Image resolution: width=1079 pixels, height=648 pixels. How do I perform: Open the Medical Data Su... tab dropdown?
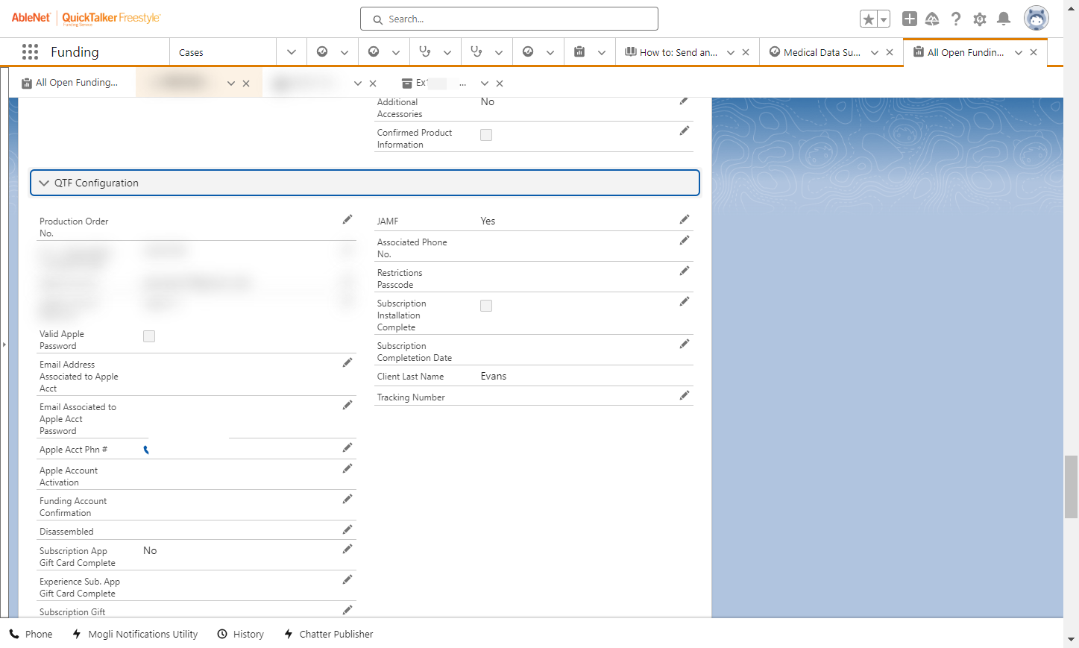coord(875,53)
